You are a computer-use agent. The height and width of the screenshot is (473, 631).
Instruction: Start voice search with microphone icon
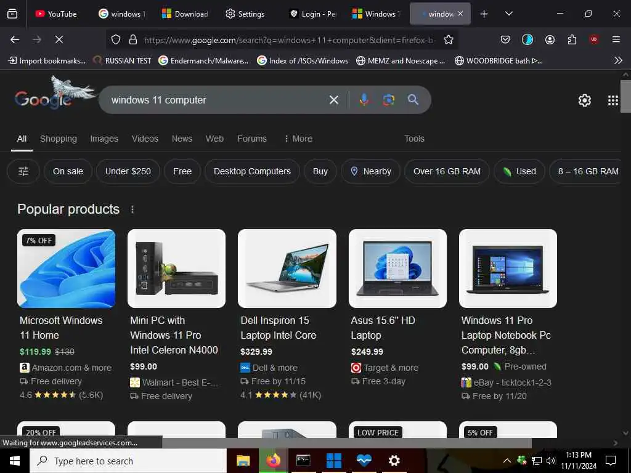[x=364, y=100]
